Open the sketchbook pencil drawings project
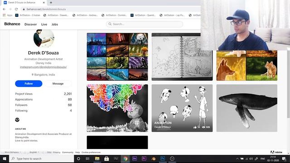The height and width of the screenshot is (163, 290). click(182, 57)
